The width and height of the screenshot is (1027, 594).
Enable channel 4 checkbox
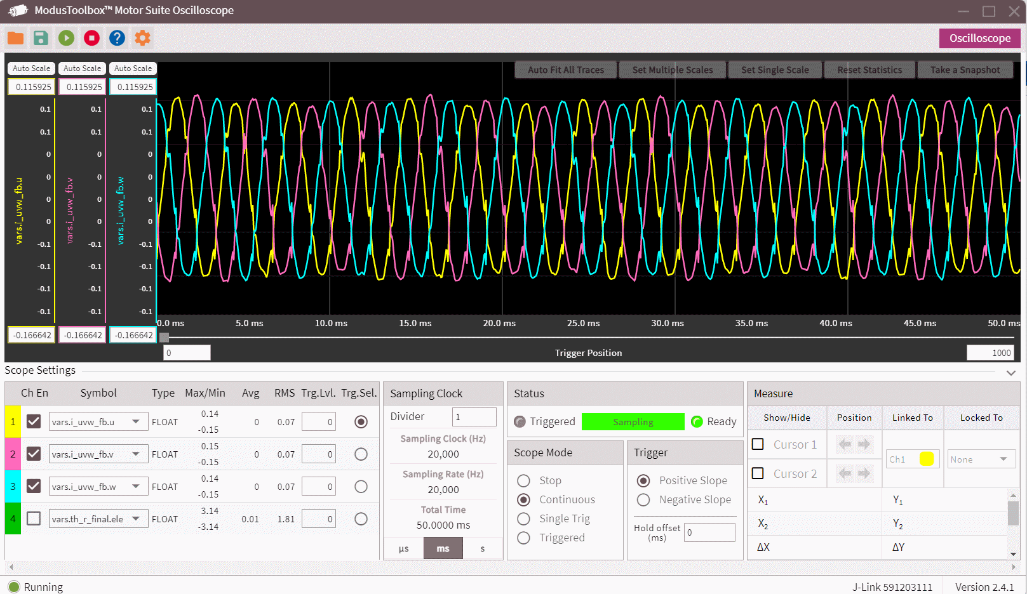click(34, 518)
